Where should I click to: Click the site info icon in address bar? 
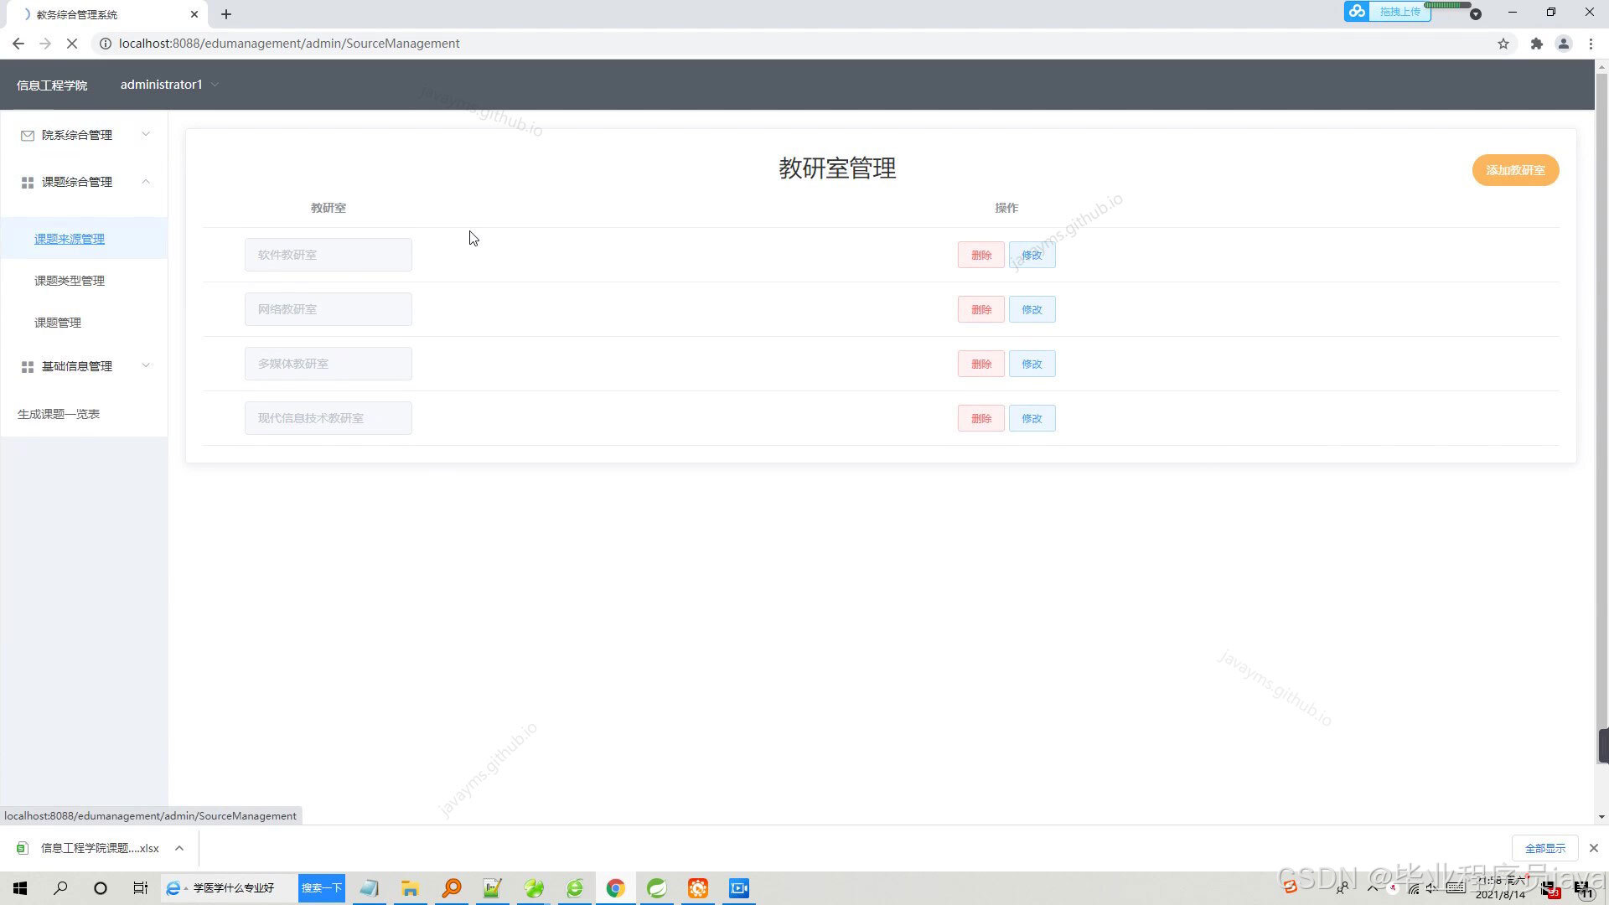(106, 44)
